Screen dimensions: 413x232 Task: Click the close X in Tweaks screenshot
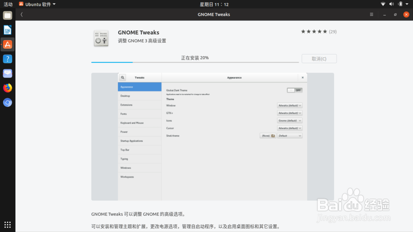[x=303, y=78]
